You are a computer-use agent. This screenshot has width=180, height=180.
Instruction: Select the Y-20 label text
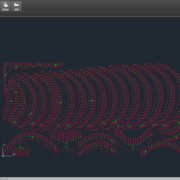coord(14,122)
